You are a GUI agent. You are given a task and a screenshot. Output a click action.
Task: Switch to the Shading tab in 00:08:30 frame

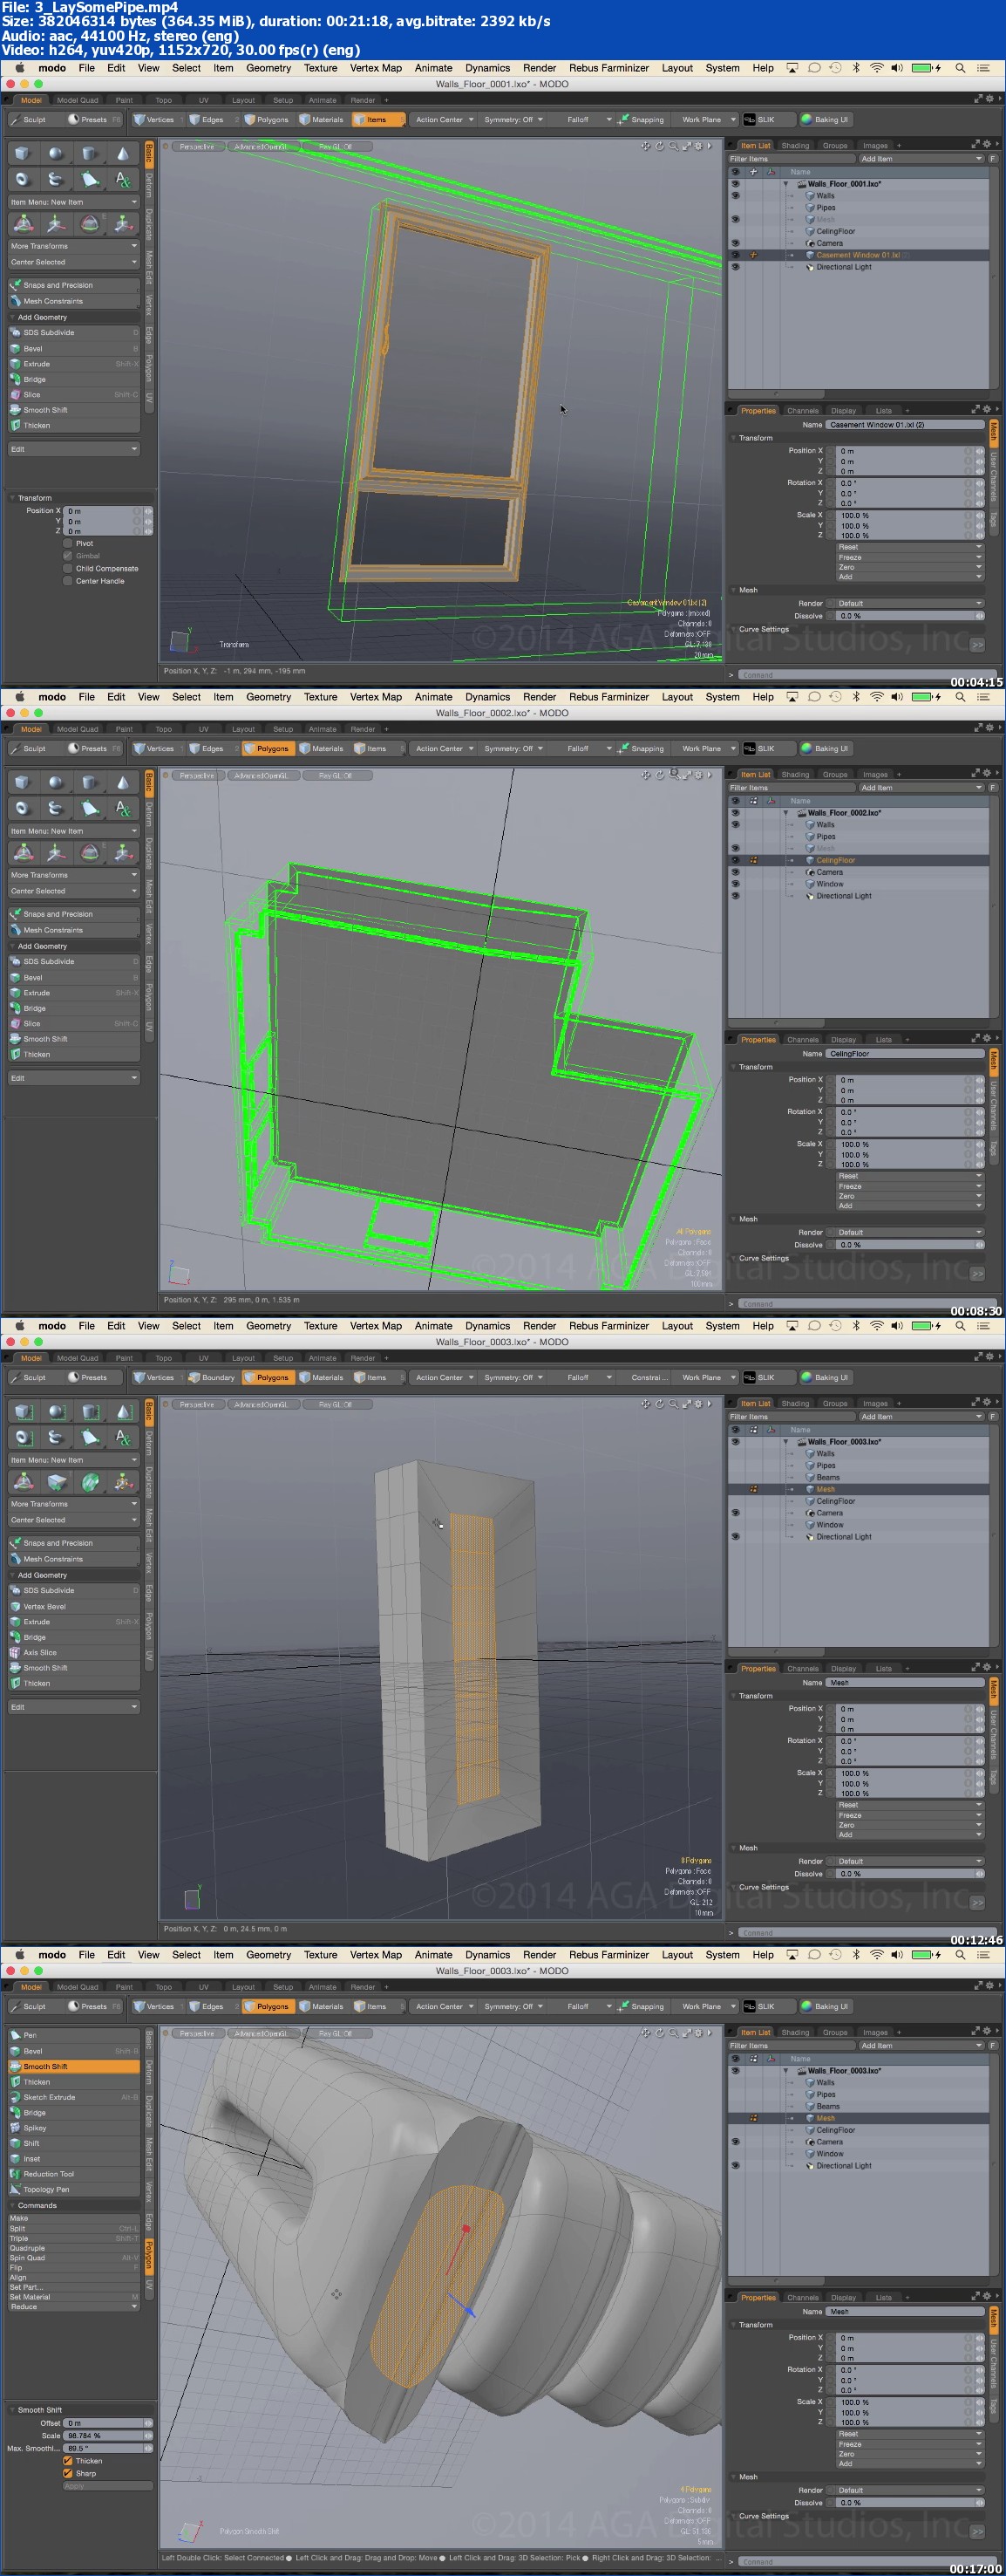coord(795,774)
